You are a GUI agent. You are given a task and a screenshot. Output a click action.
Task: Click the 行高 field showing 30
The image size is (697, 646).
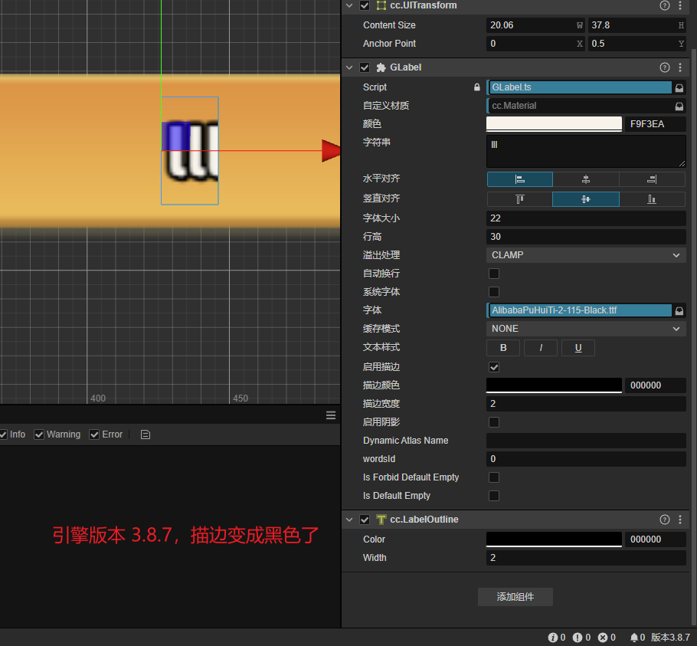586,237
